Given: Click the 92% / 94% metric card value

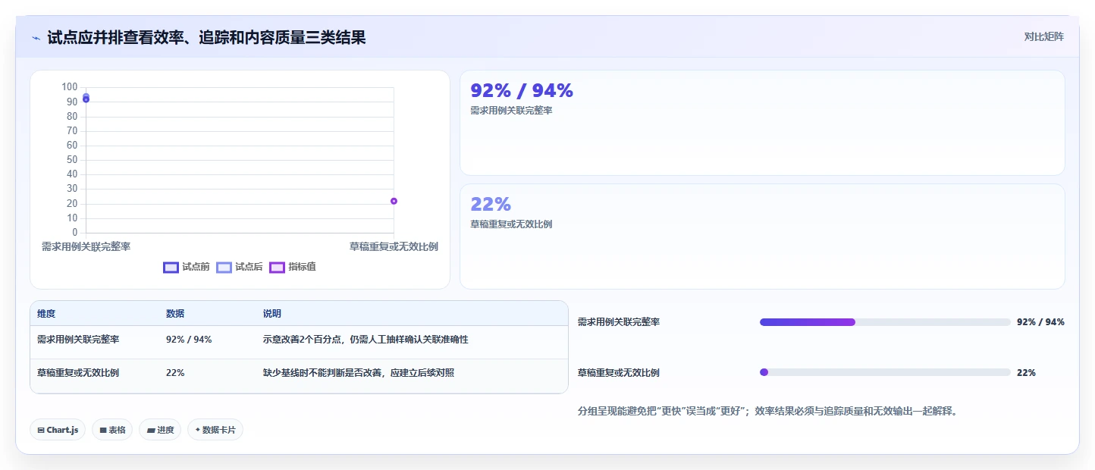Looking at the screenshot, I should point(522,91).
